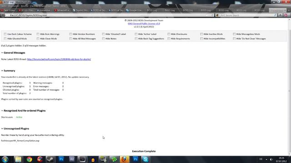The image size is (291, 163).
Task: Switch to the [Skyrim] Mo... tab
Action: pyautogui.click(x=80, y=10)
